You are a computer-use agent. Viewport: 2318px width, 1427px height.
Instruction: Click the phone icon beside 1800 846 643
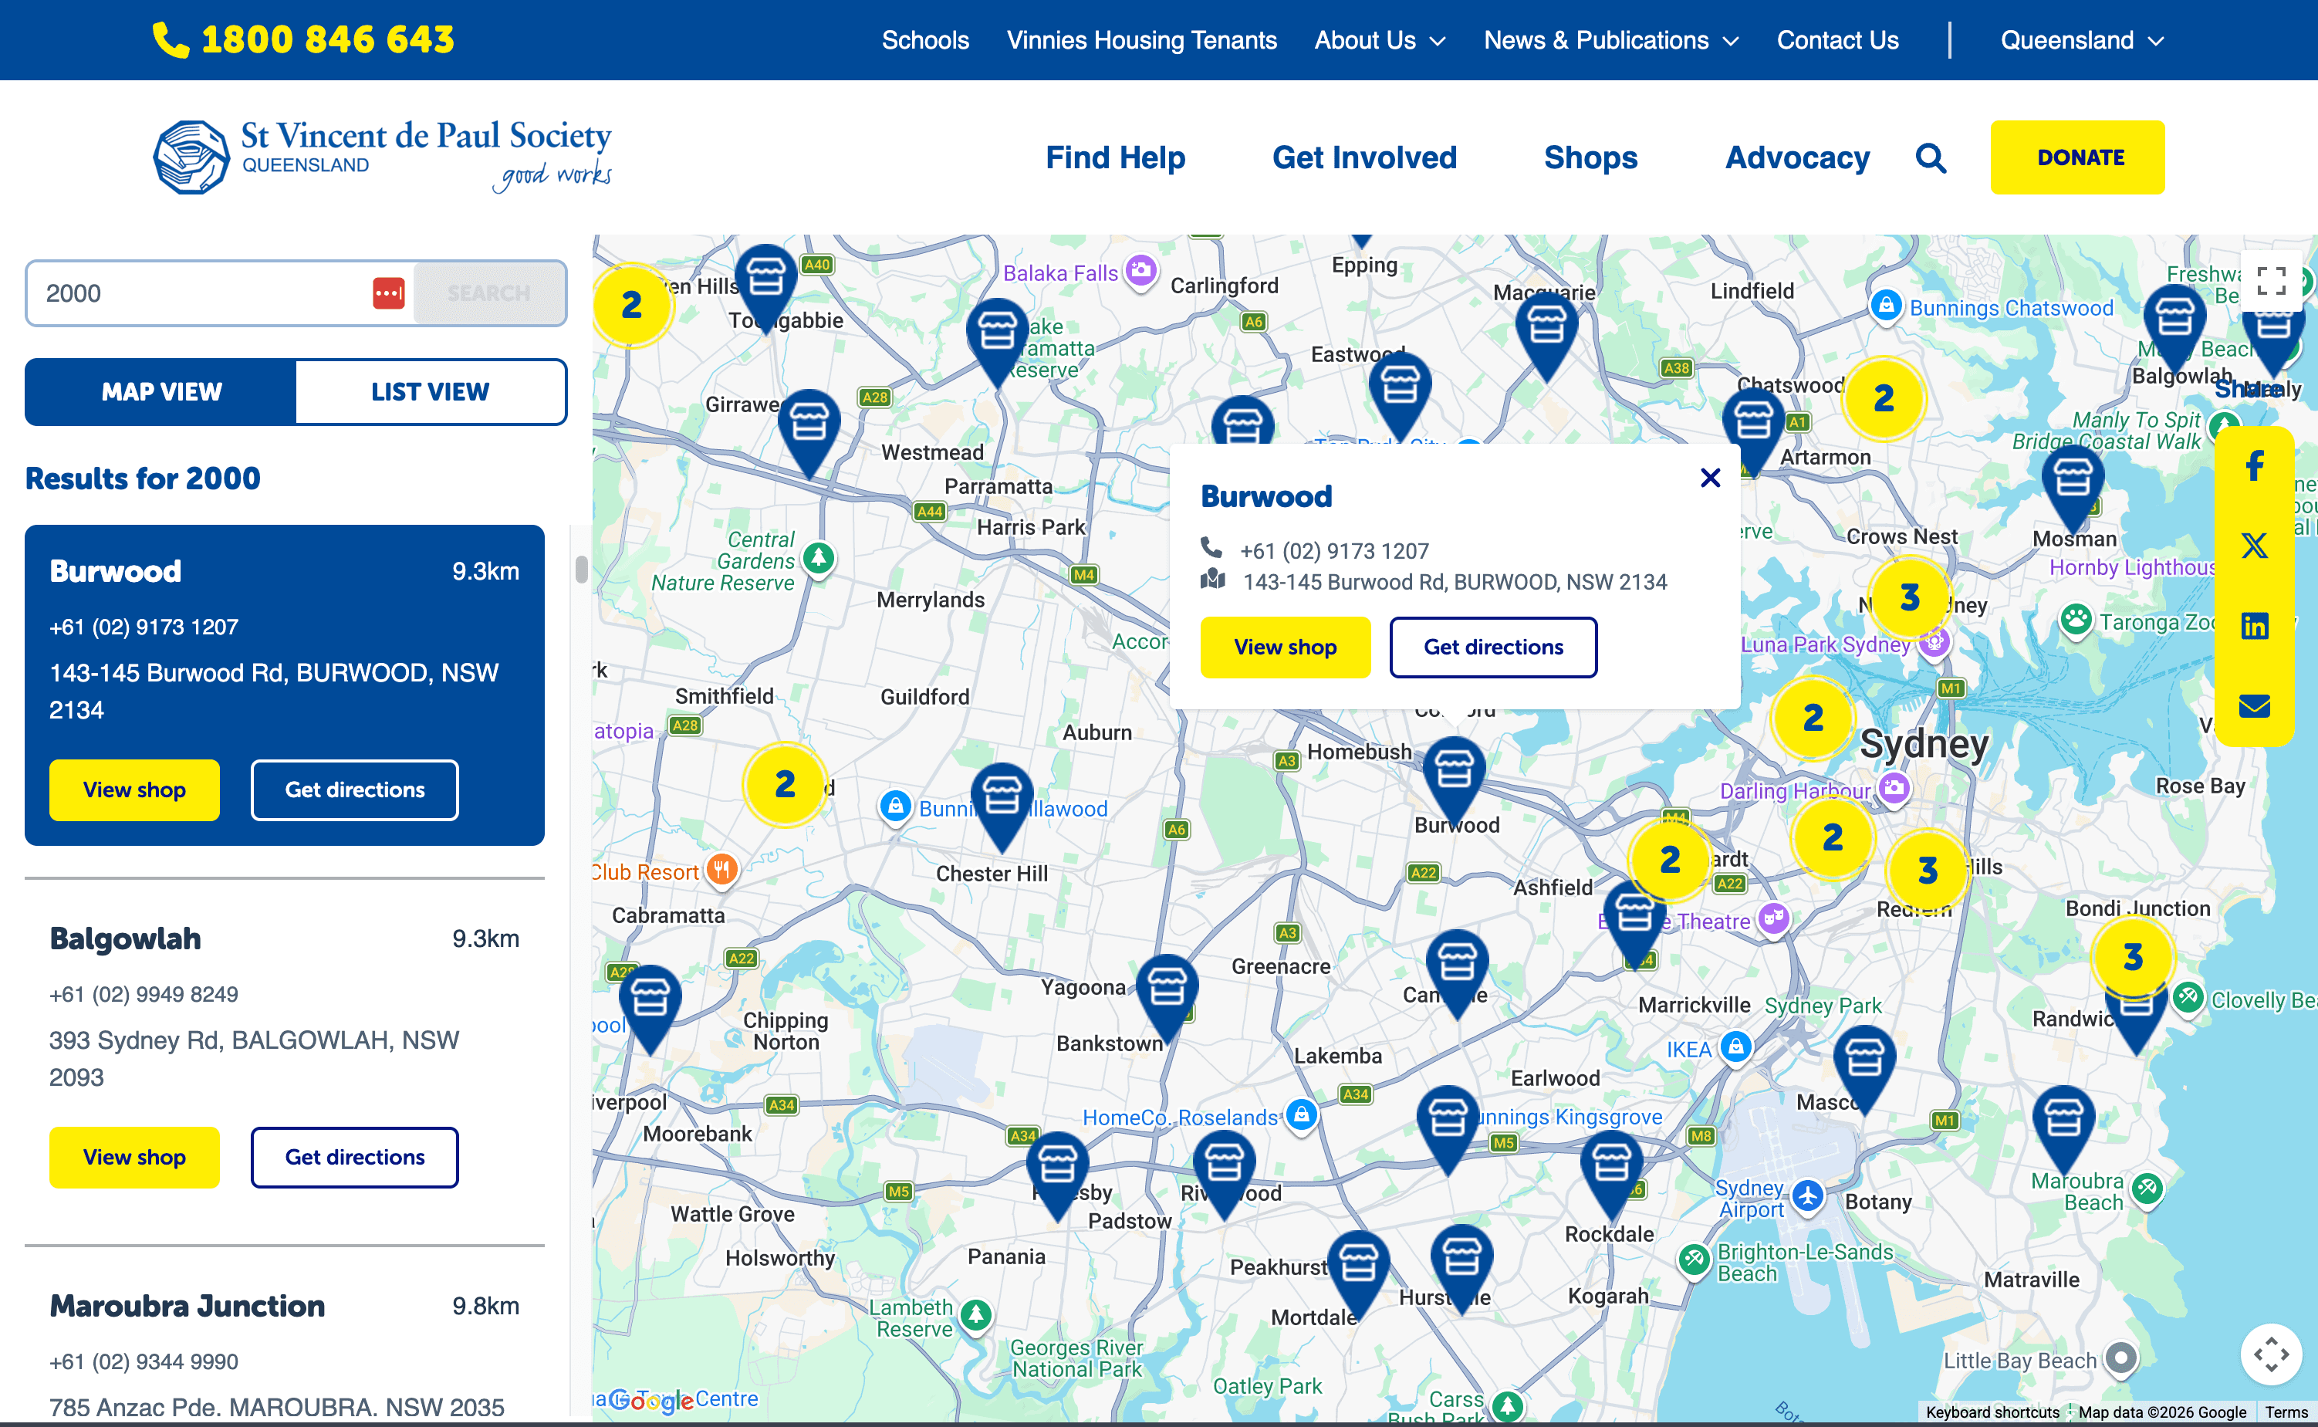[x=171, y=39]
